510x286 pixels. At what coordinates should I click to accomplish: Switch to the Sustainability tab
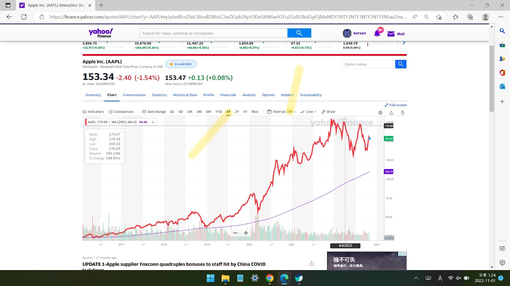(311, 95)
